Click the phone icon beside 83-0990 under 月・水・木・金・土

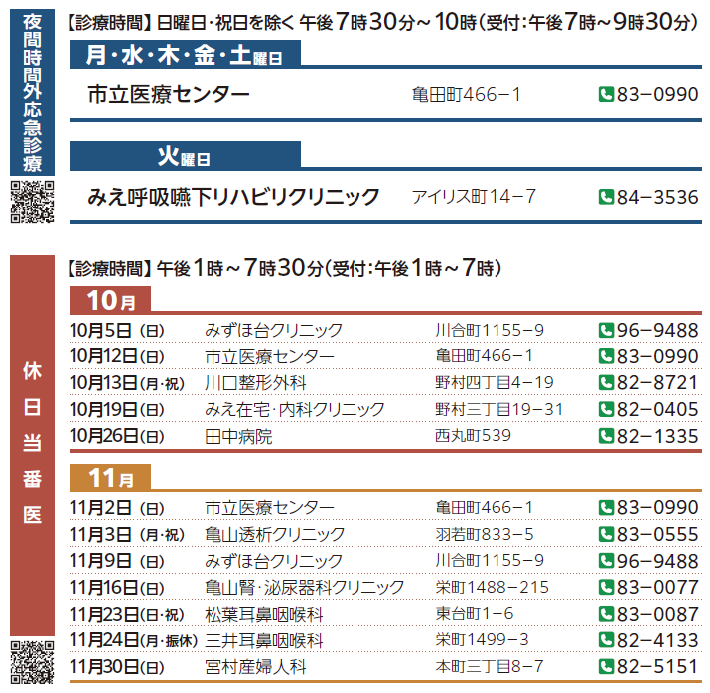pos(605,95)
